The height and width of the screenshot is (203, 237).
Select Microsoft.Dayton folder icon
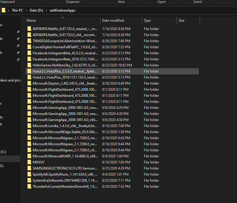[x=29, y=83]
